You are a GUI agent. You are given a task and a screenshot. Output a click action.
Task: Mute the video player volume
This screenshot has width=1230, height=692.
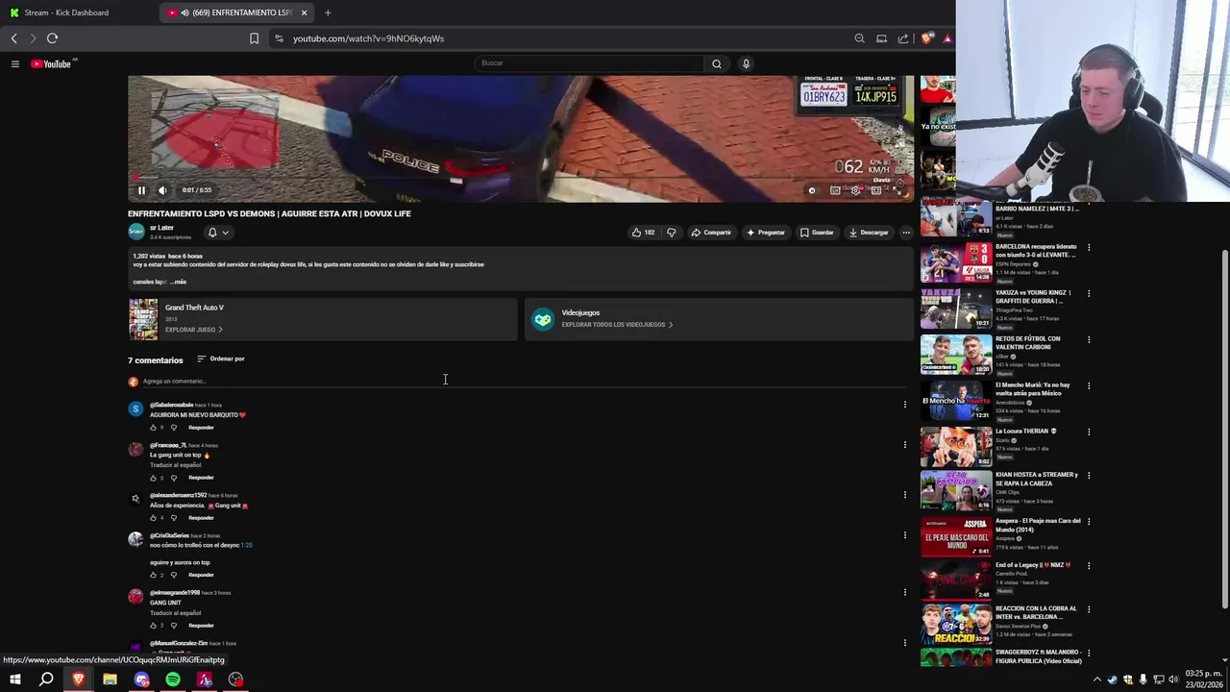(x=162, y=190)
